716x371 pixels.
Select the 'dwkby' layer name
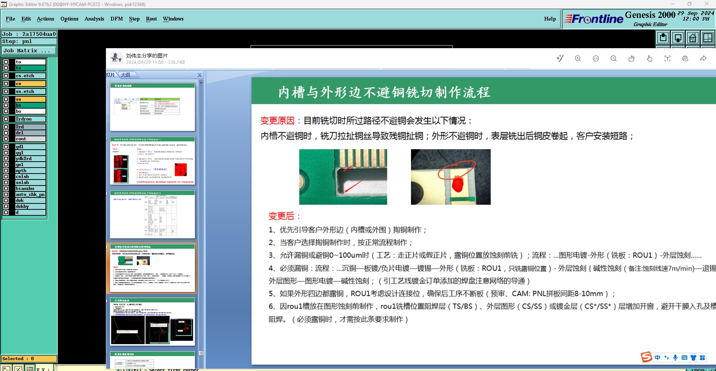point(31,206)
